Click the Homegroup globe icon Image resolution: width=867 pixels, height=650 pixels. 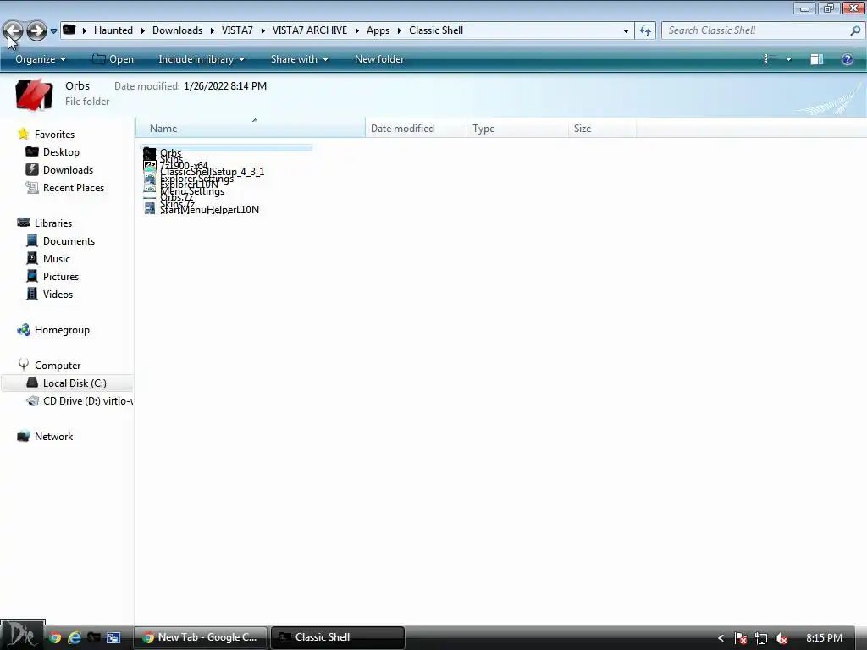(23, 330)
